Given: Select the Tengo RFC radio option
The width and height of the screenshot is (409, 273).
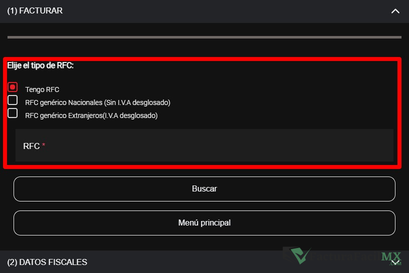Looking at the screenshot, I should (13, 87).
